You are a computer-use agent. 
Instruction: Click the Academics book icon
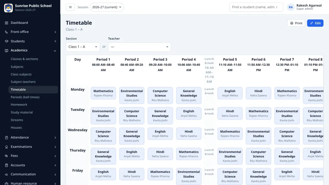[x=6, y=50]
